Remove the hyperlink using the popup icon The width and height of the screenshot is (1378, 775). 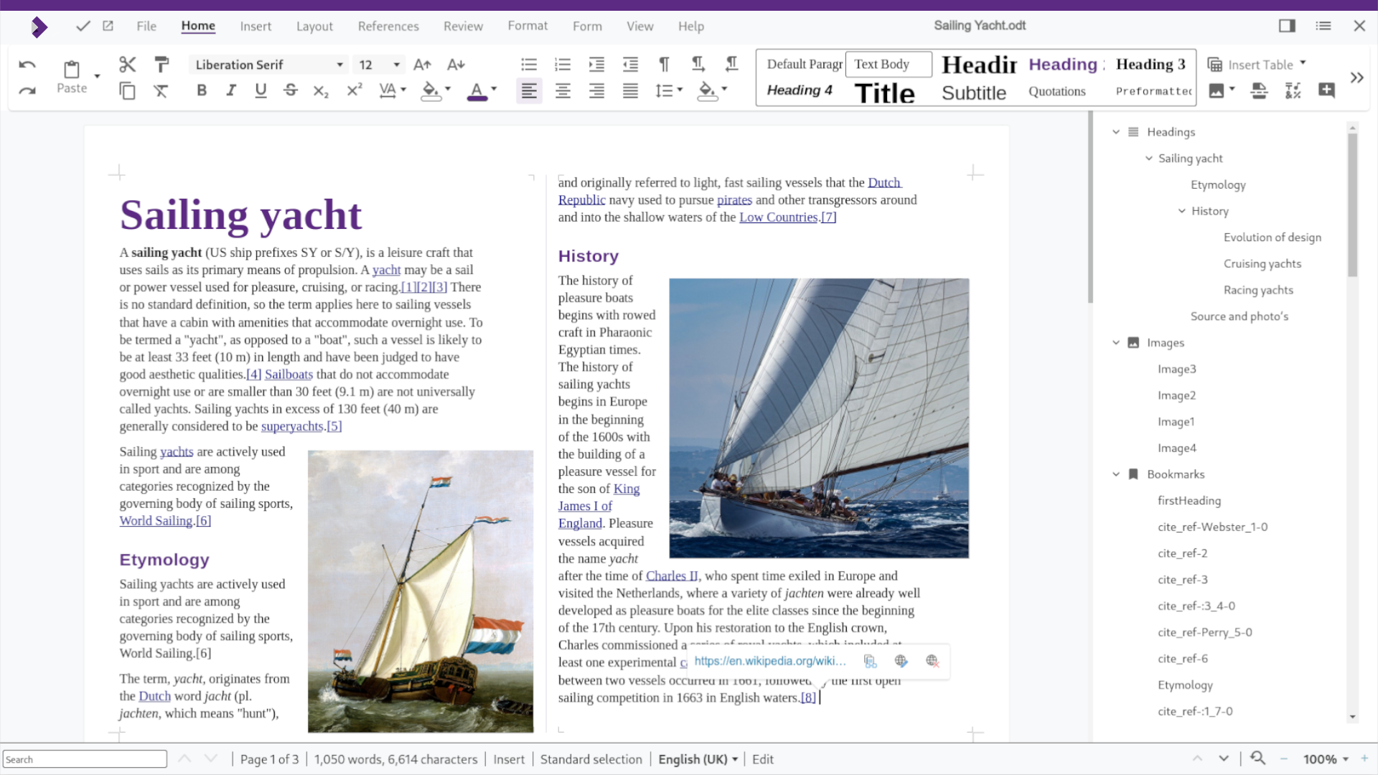(932, 661)
